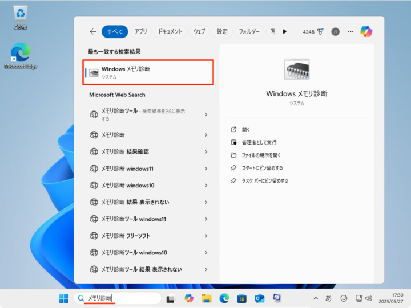Switch to the ウェブ filter tab
Screen dimensions: 411x308
pyautogui.click(x=199, y=32)
